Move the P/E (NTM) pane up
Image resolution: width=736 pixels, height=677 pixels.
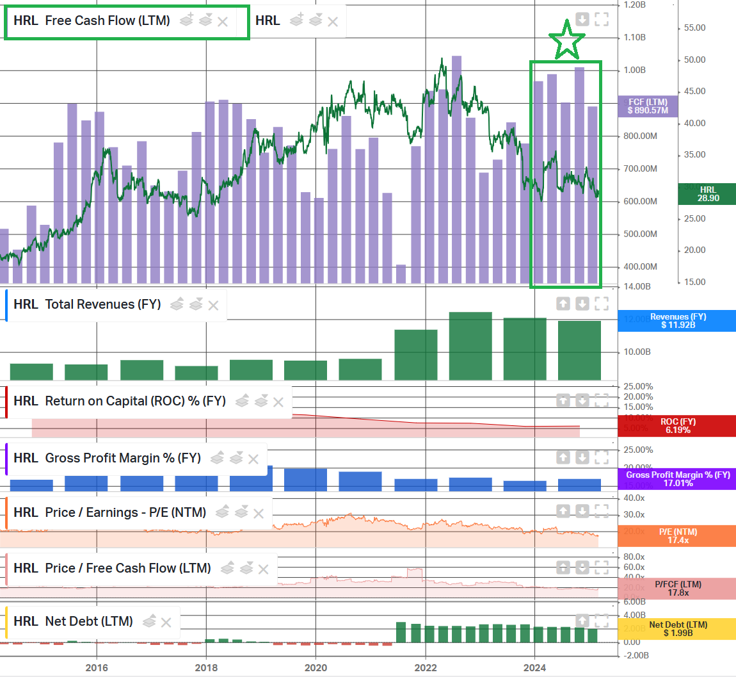coord(563,511)
